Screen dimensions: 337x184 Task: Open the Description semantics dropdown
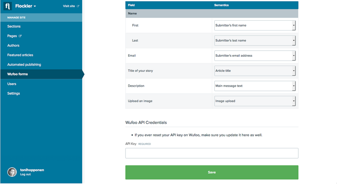(x=255, y=86)
